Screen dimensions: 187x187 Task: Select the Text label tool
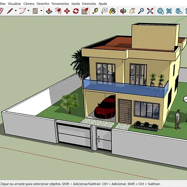[x=104, y=11]
